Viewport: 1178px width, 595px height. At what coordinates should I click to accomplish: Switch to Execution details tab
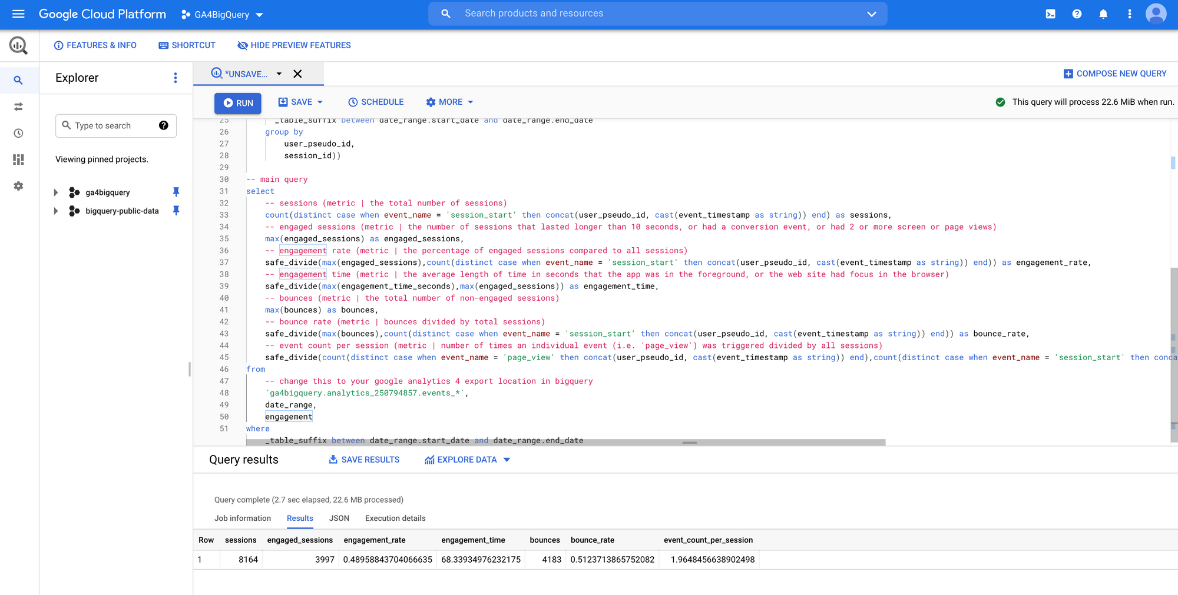click(x=395, y=518)
